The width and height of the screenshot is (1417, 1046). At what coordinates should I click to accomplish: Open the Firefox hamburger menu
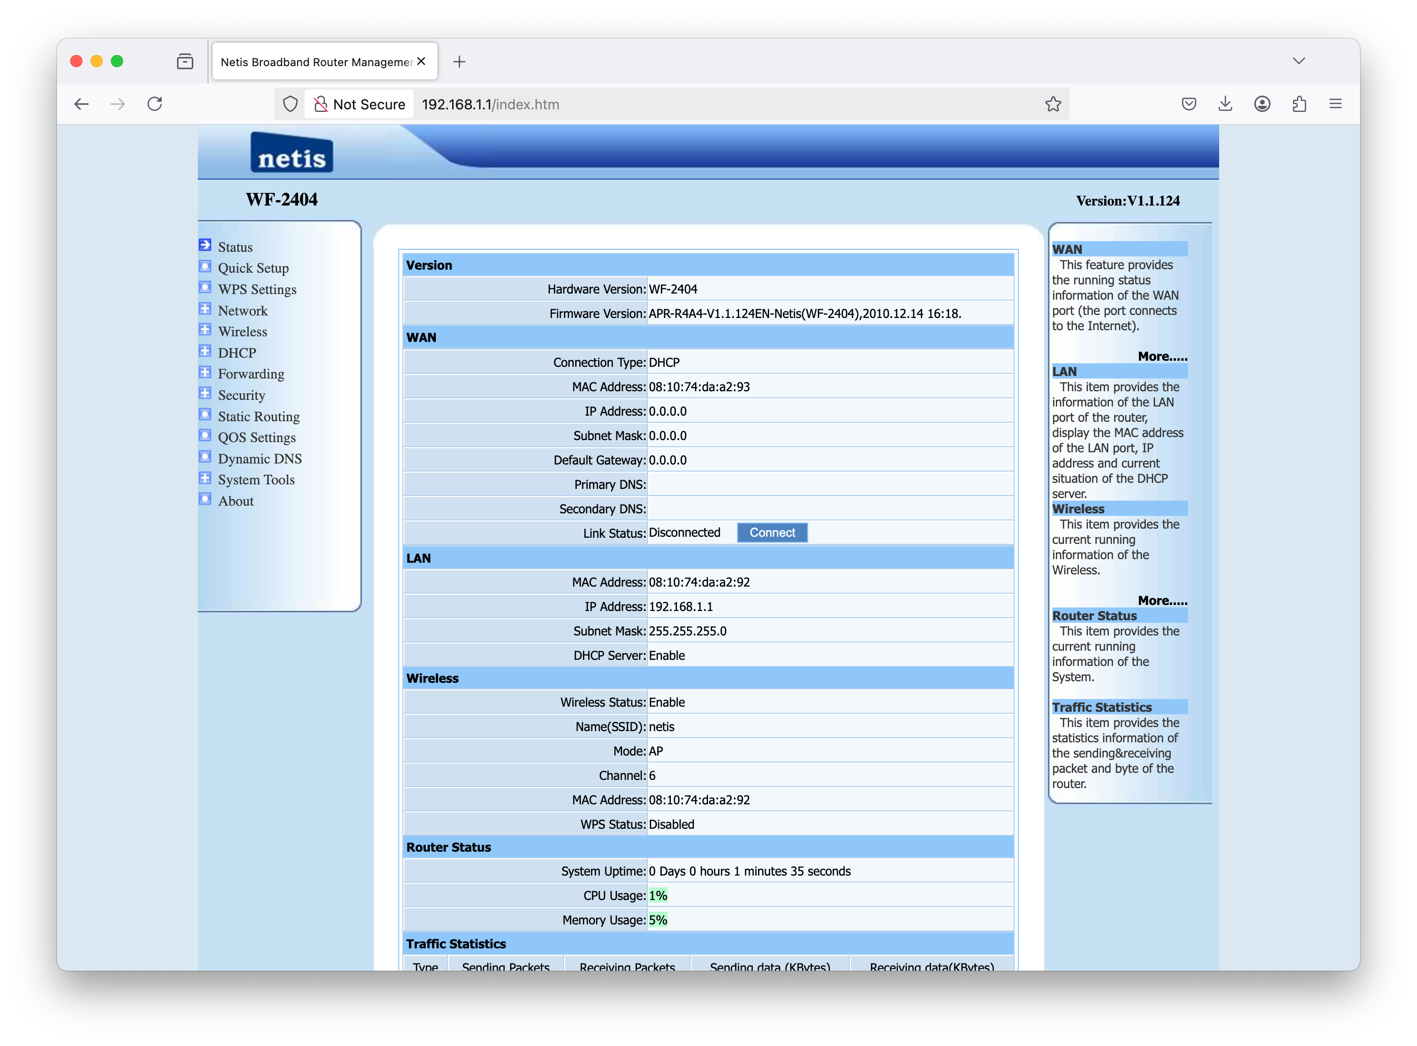[x=1335, y=104]
